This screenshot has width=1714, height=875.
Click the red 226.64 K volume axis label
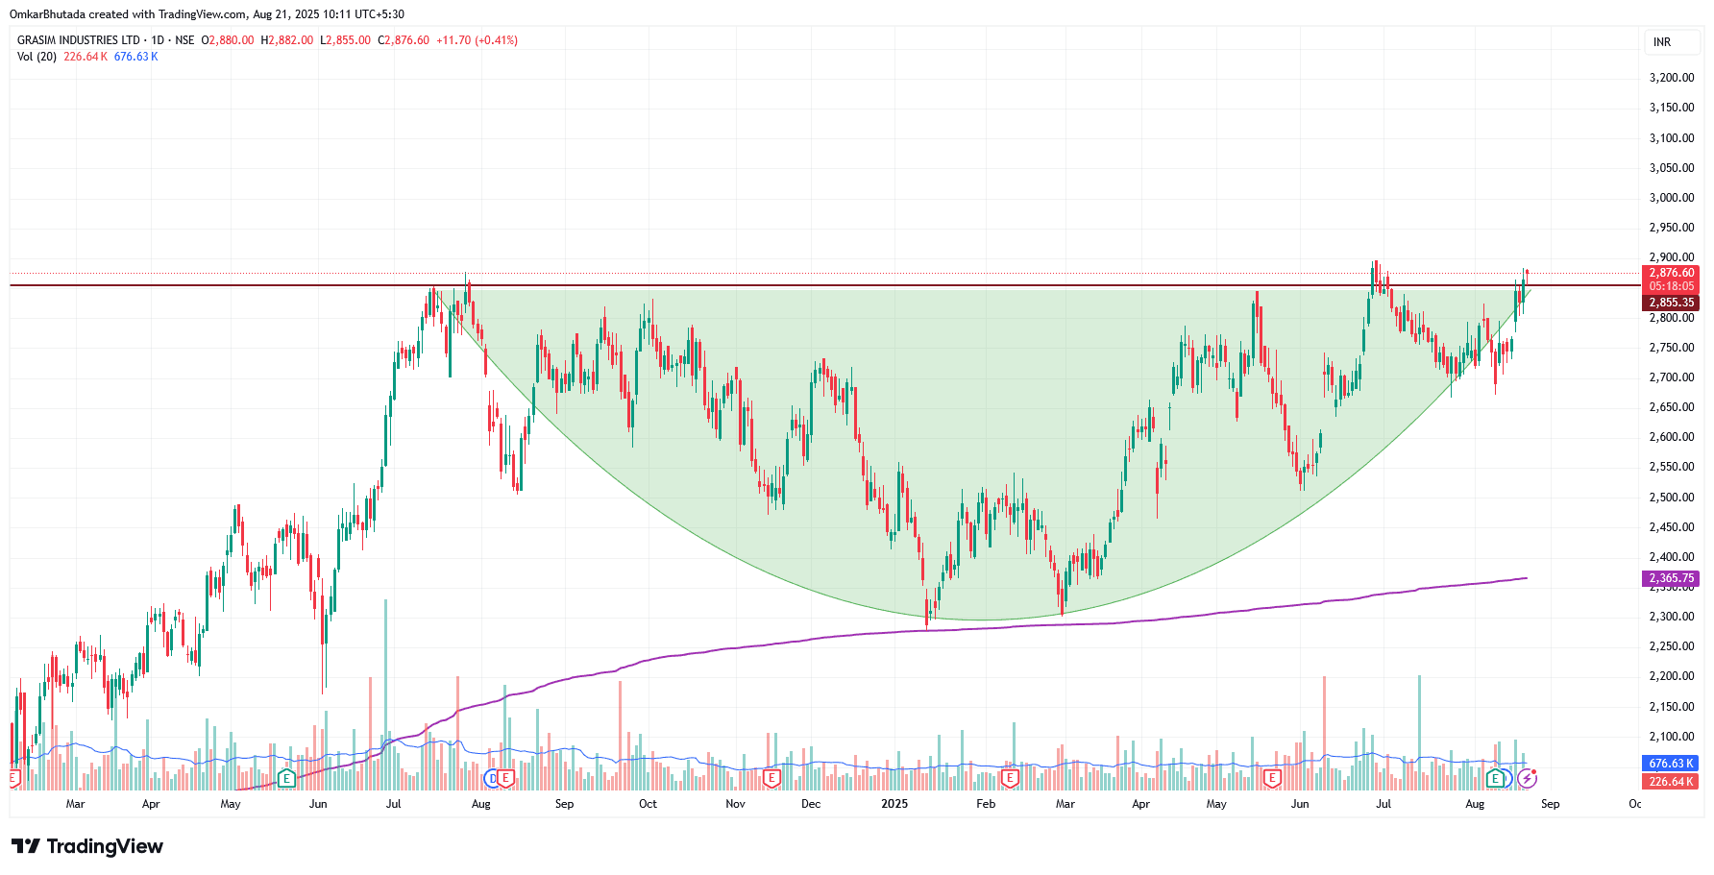click(x=1672, y=782)
